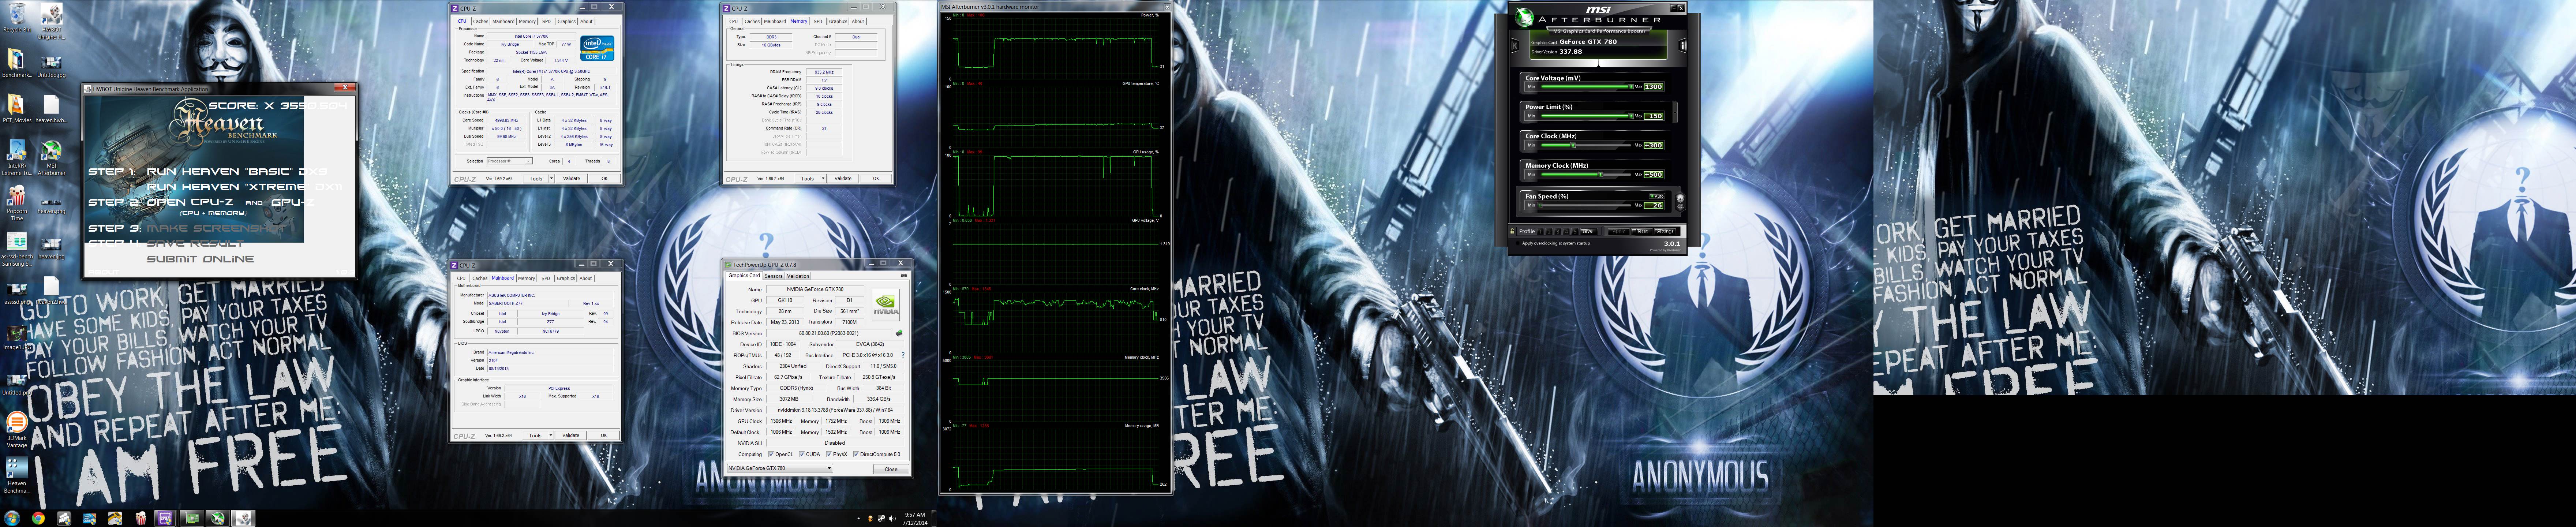Switch to Validation tab in GPU-Z
The width and height of the screenshot is (2576, 527).
pos(798,276)
